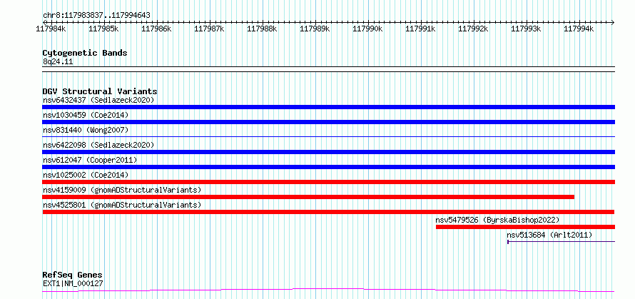Select the nsv513684 purple variant line
The height and width of the screenshot is (299, 635).
click(x=561, y=242)
